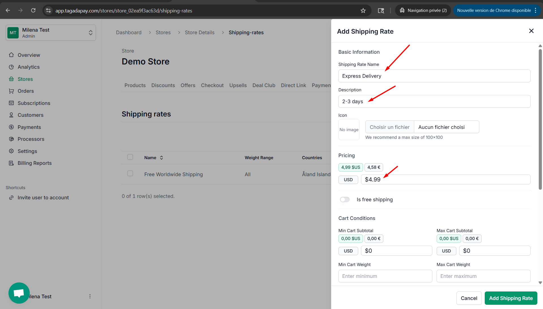Click the panel scrollbar down arrow
The image size is (543, 309).
[540, 283]
